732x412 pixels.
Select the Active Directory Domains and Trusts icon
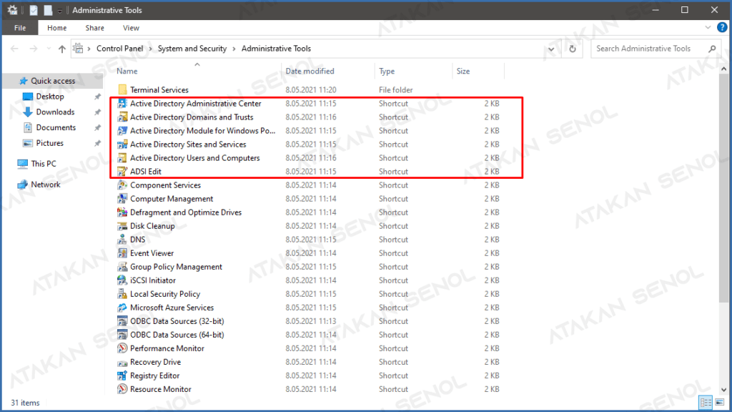122,117
